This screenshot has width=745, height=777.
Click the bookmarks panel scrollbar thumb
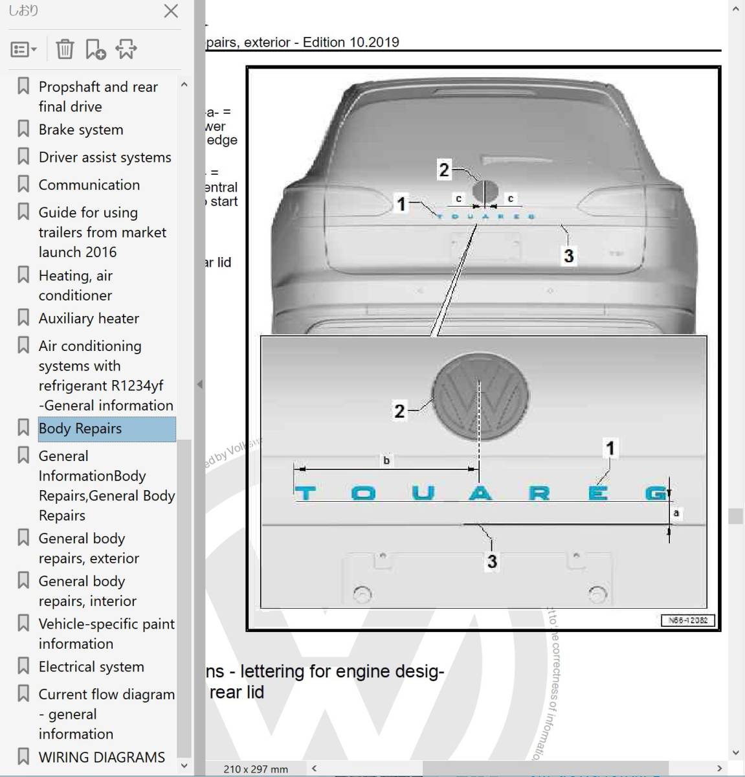184,598
